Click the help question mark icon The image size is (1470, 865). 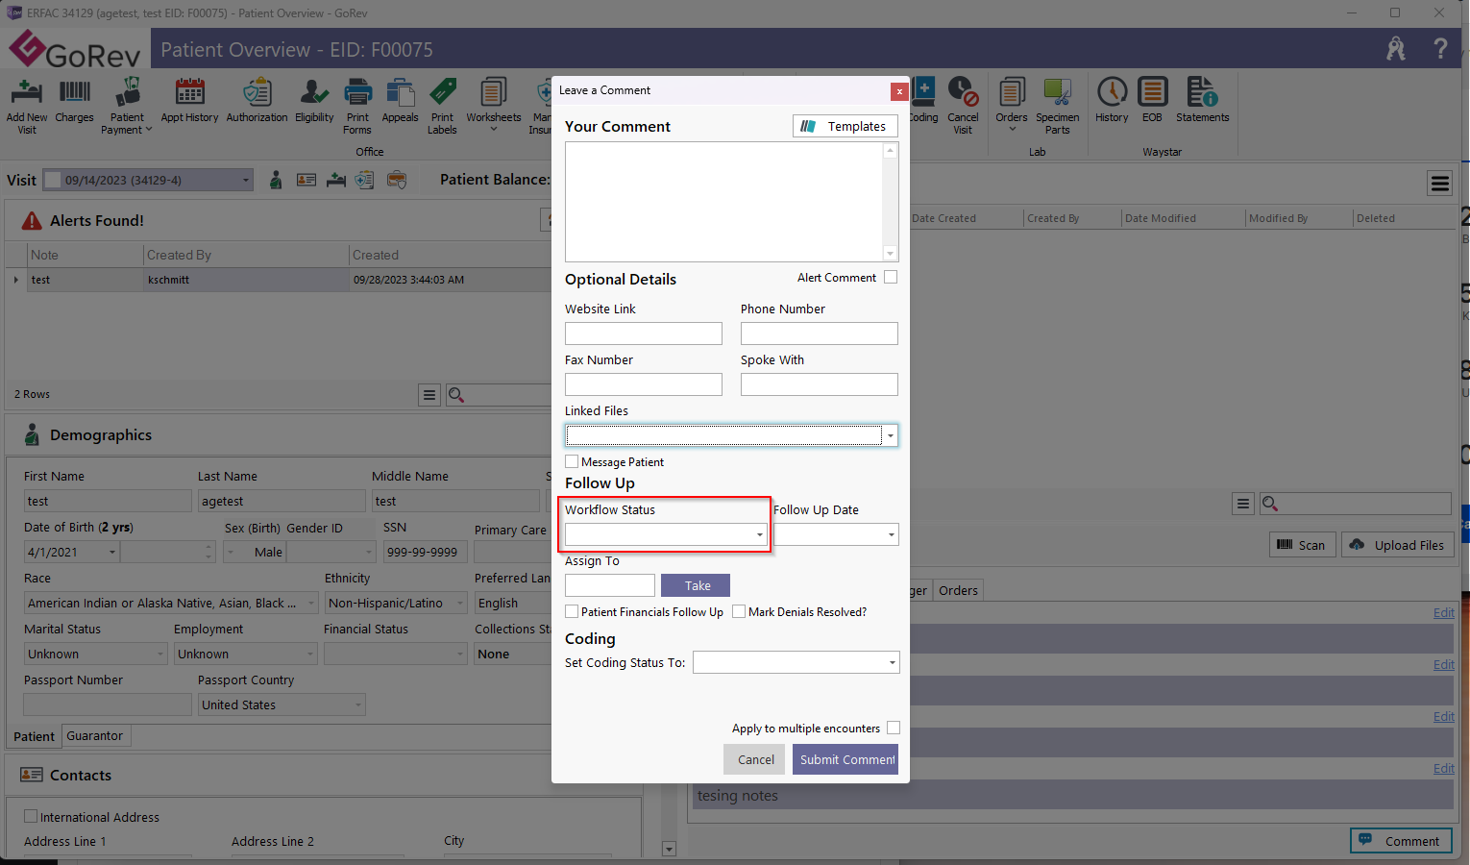pos(1440,49)
